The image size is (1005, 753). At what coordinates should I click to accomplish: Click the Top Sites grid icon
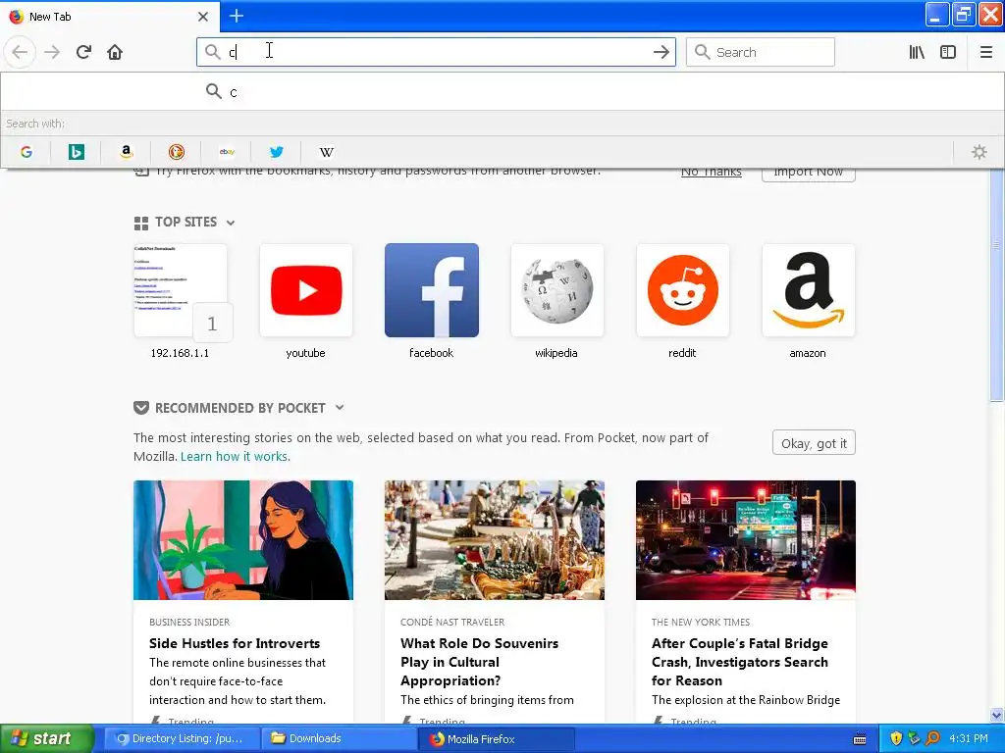point(141,223)
